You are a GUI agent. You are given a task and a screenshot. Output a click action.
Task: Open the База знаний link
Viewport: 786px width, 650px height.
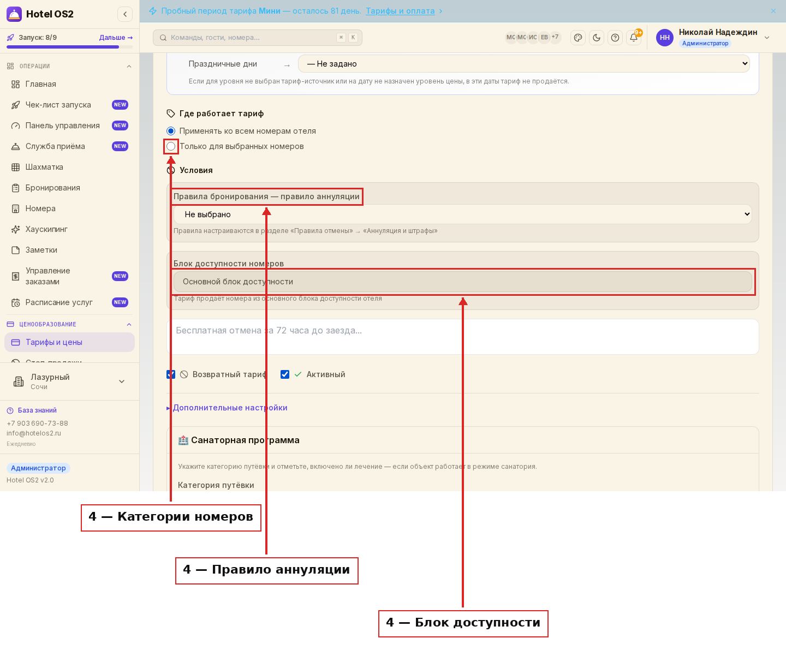37,410
